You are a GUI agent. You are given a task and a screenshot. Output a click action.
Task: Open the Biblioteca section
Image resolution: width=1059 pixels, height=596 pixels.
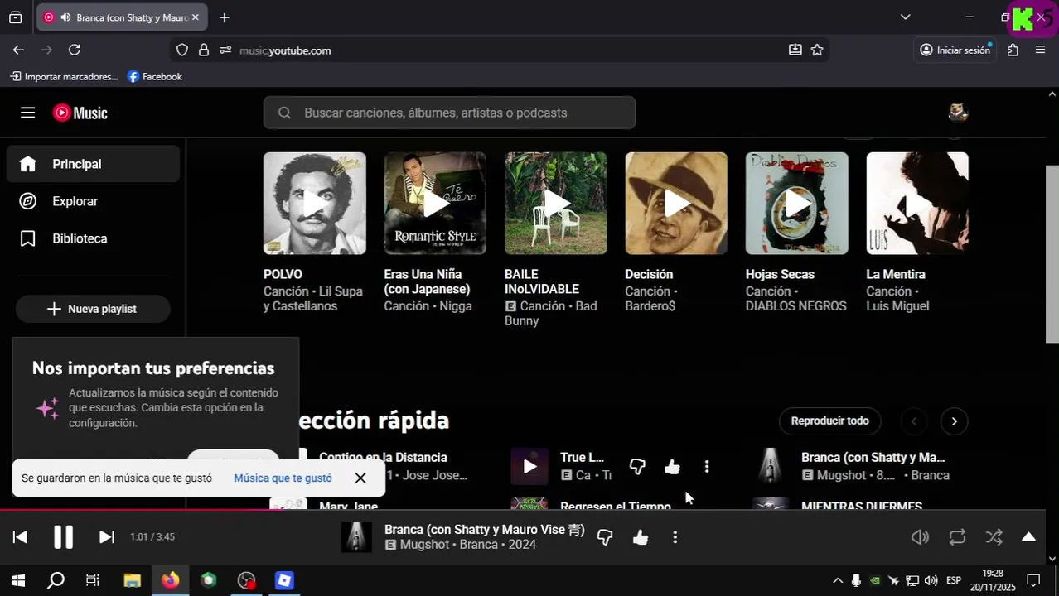[93, 238]
